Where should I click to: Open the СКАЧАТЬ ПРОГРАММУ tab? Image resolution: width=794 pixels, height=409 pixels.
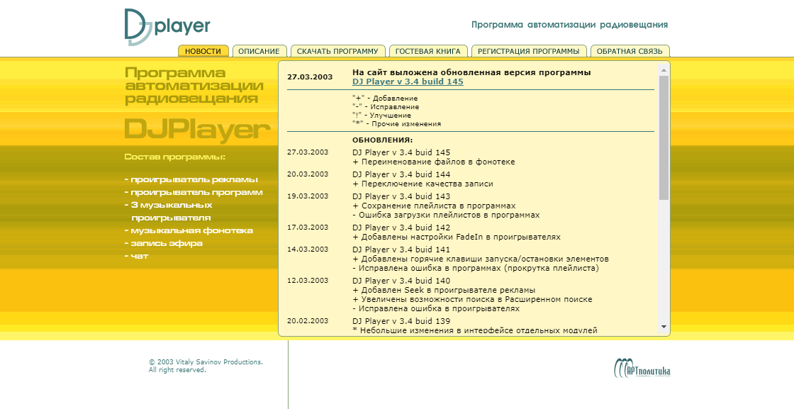tap(337, 51)
